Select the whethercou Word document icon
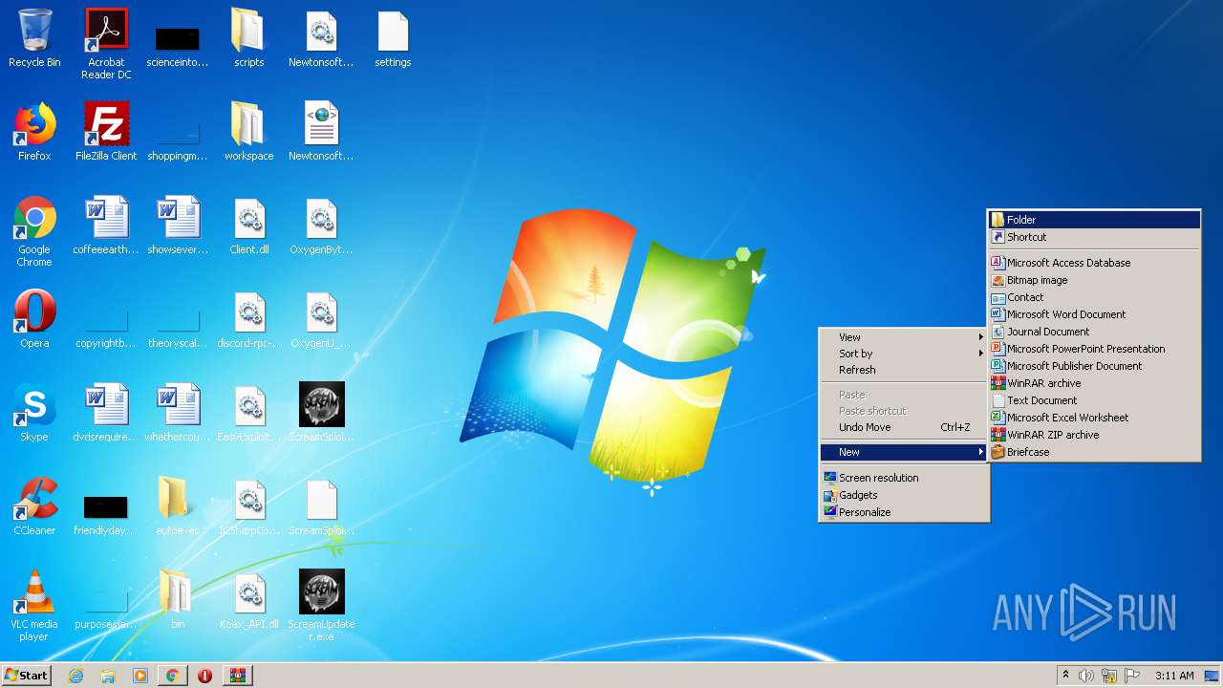Screen dimensions: 1223x688 pyautogui.click(x=178, y=413)
